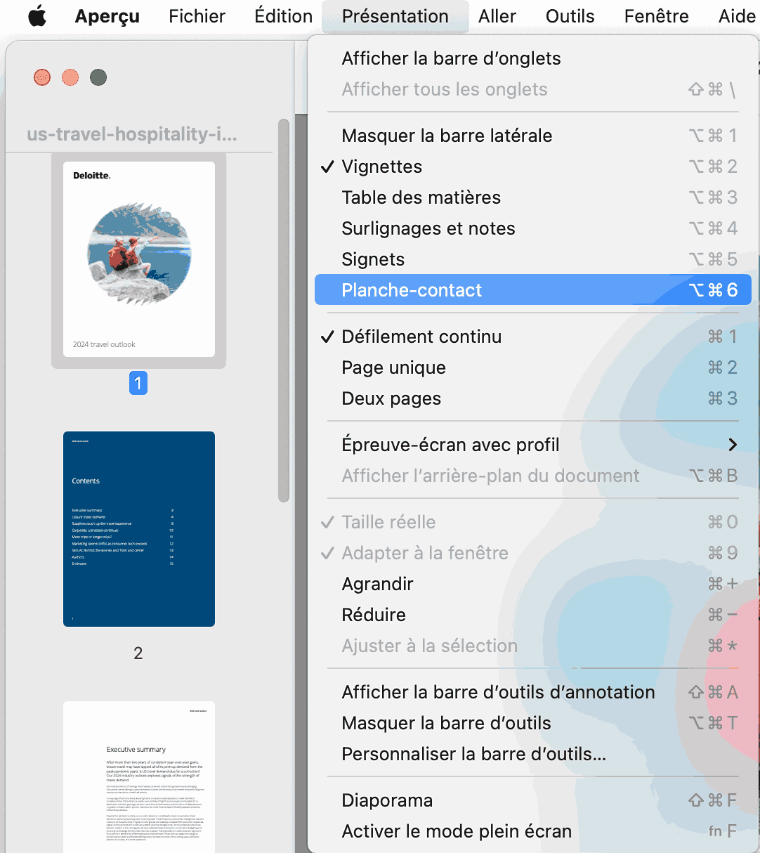760x853 pixels.
Task: Open Personnaliser la barre d'outils…
Action: click(533, 754)
